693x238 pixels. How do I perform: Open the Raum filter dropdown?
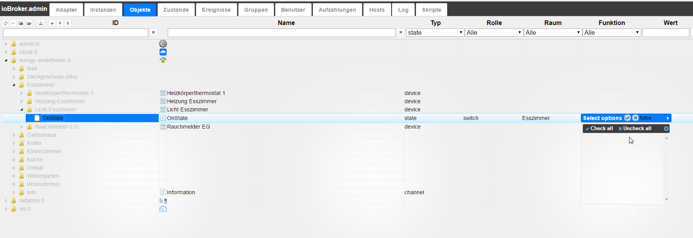(553, 32)
